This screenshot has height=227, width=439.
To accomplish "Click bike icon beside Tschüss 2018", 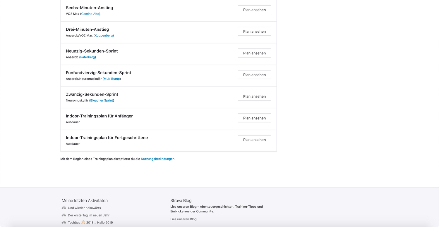I will 64,223.
